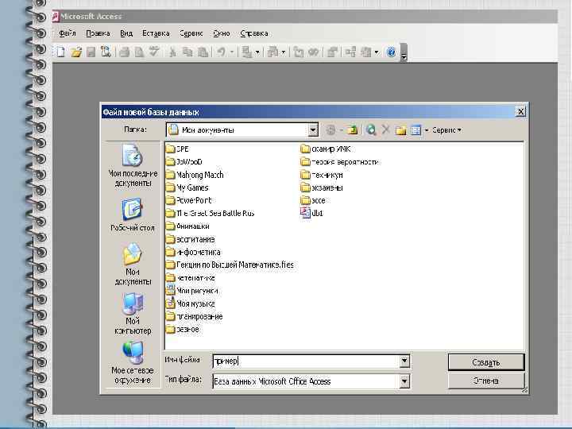Click the Views icon in dialog toolbar
Screen dimensions: 572x429
[415, 129]
